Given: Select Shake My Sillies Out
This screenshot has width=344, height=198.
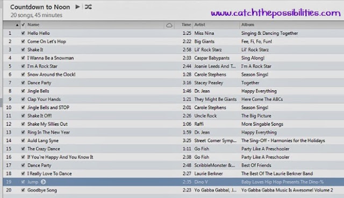Looking at the screenshot, I should coord(47,124).
